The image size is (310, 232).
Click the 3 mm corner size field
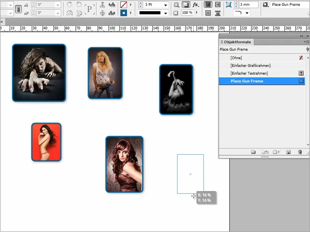click(249, 5)
